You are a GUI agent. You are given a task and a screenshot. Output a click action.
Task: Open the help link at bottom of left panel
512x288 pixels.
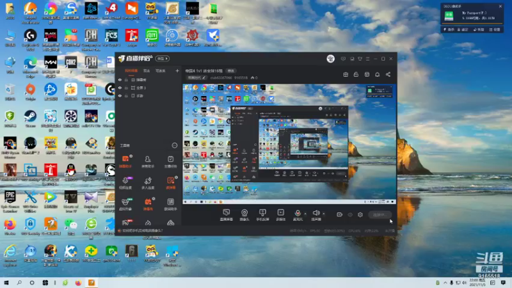tap(142, 230)
